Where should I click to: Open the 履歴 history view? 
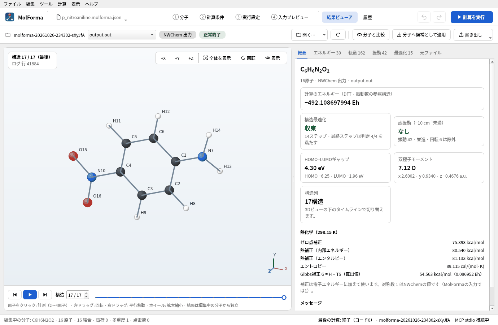tap(367, 17)
